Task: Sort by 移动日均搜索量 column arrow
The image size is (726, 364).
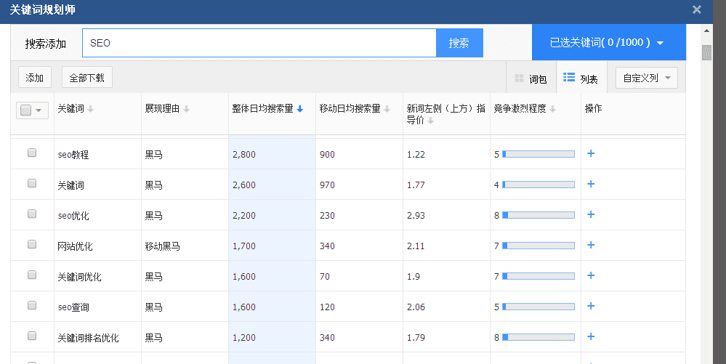Action: (x=387, y=109)
